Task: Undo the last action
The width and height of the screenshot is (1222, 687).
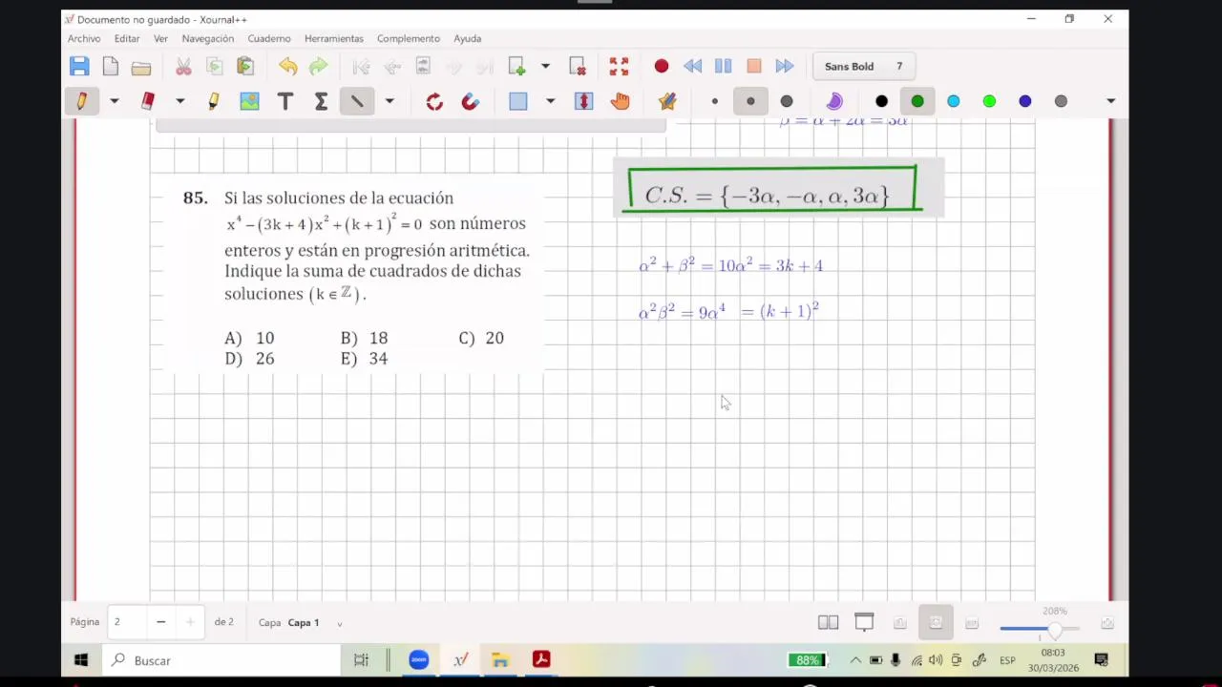Action: point(287,66)
